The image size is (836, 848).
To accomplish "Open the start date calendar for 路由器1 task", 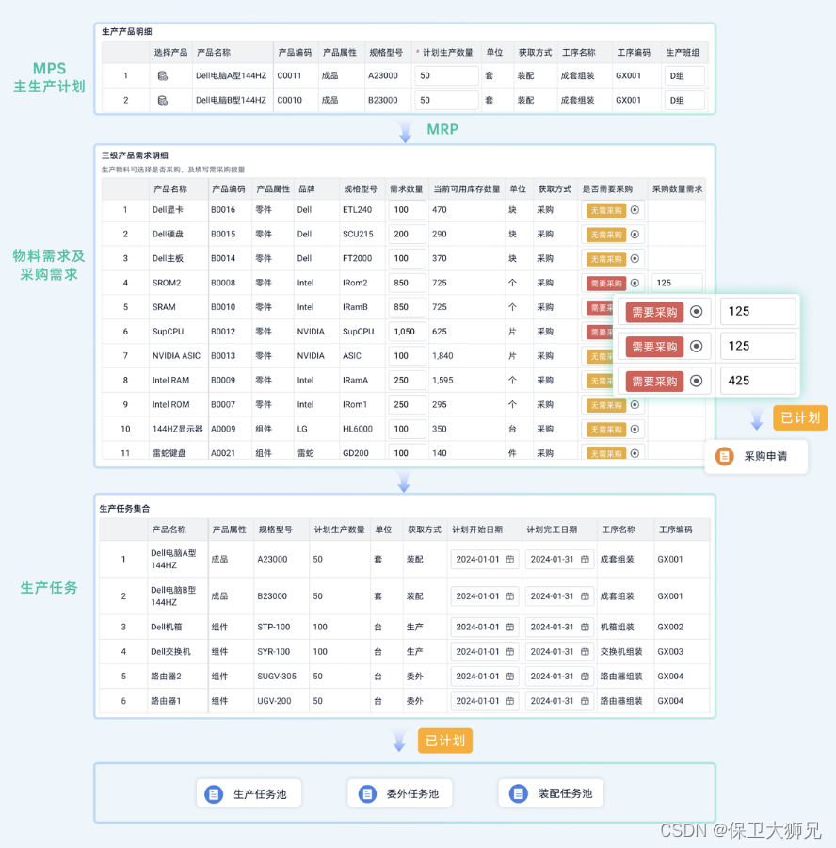I will coord(509,701).
